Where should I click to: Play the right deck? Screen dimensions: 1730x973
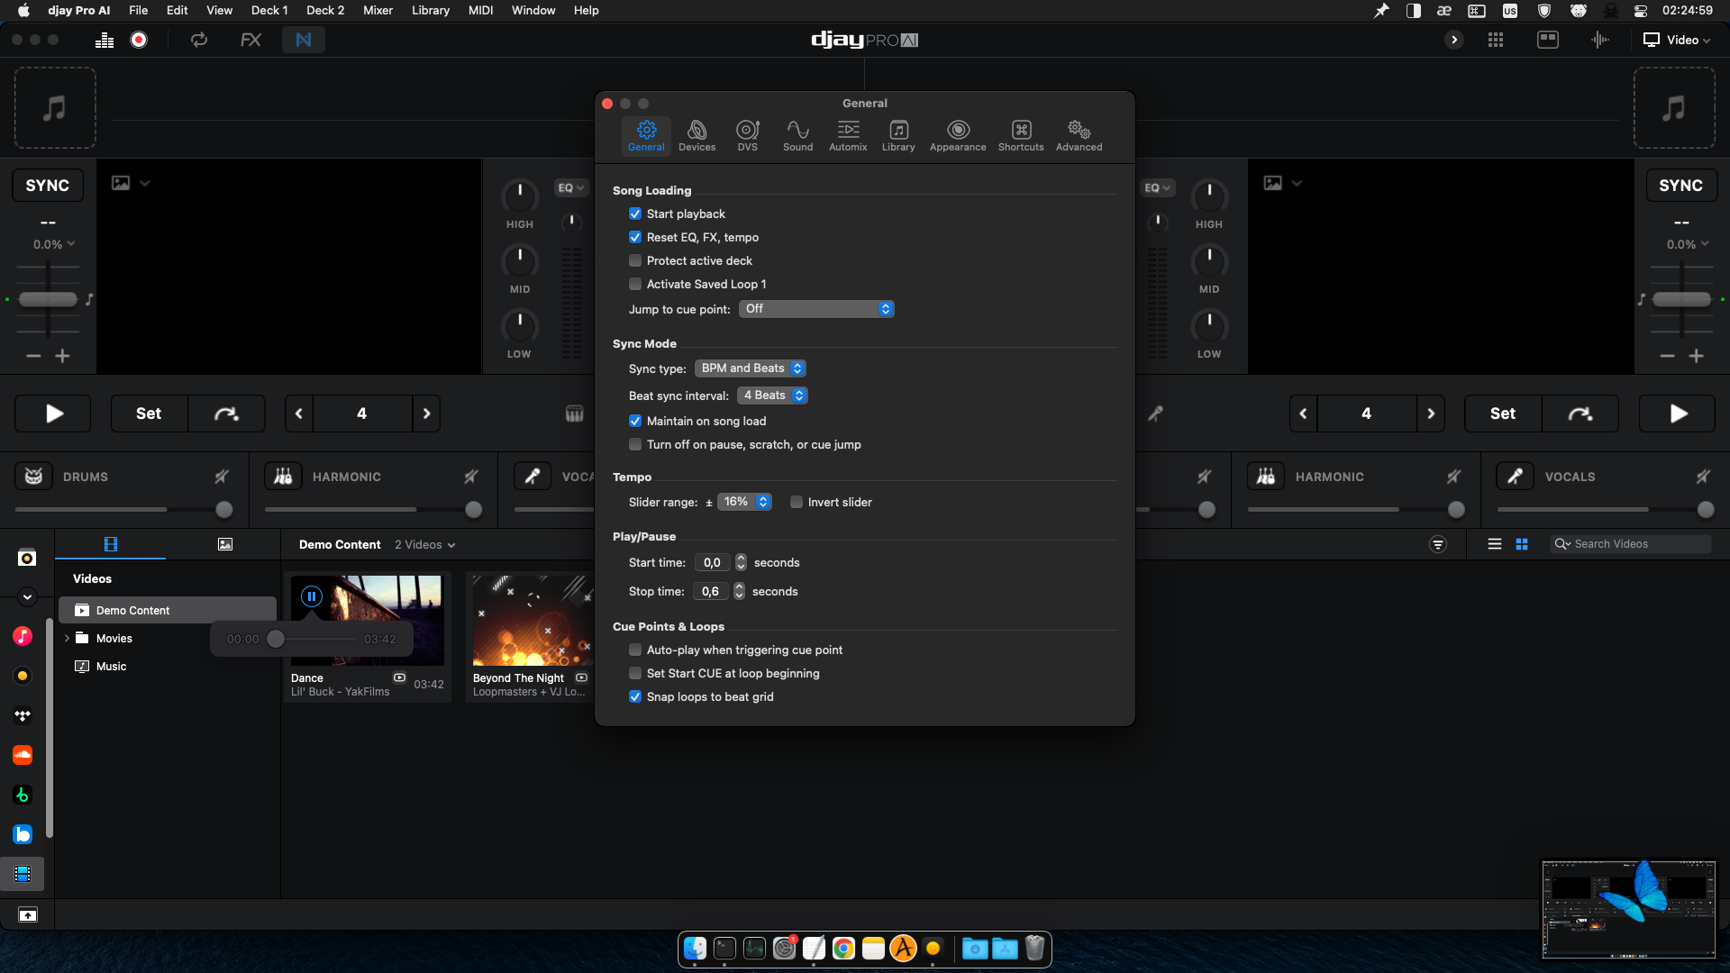tap(1678, 414)
